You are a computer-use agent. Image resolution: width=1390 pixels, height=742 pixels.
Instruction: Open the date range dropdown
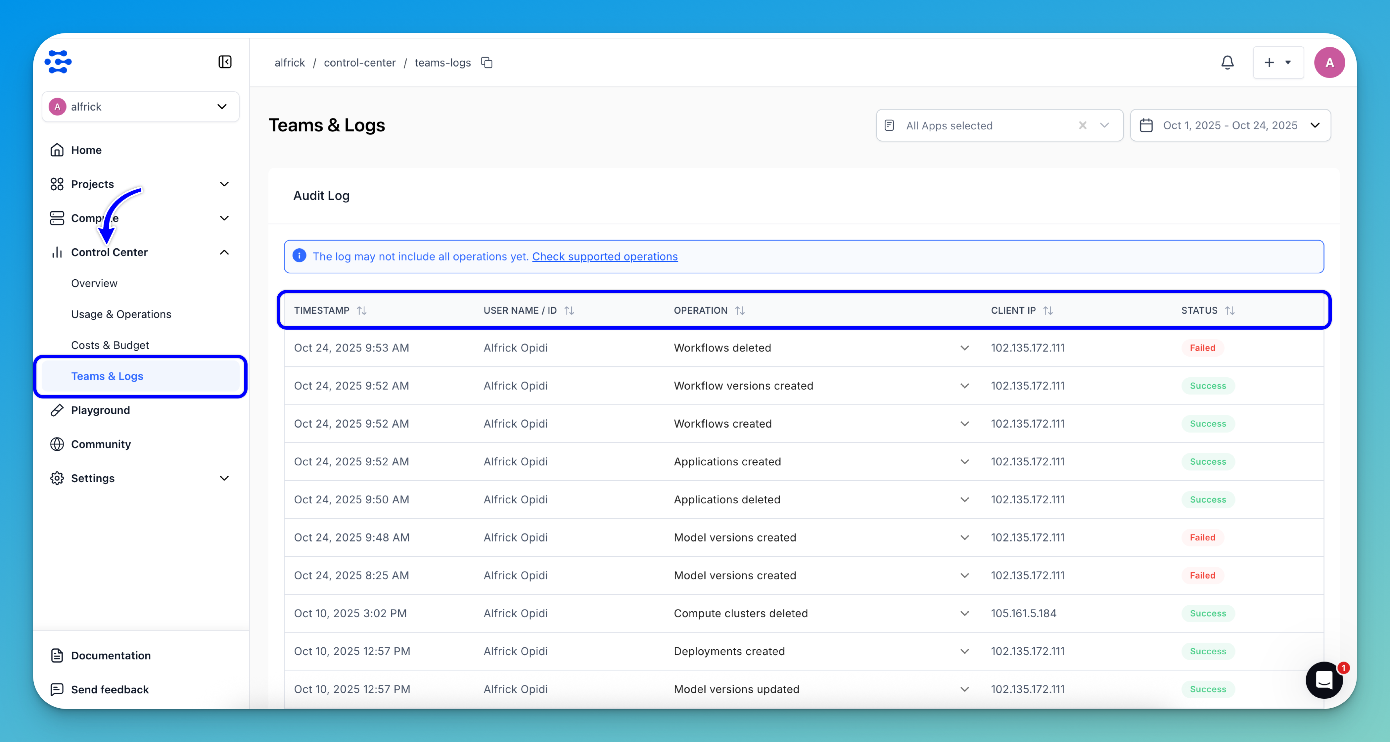point(1230,125)
